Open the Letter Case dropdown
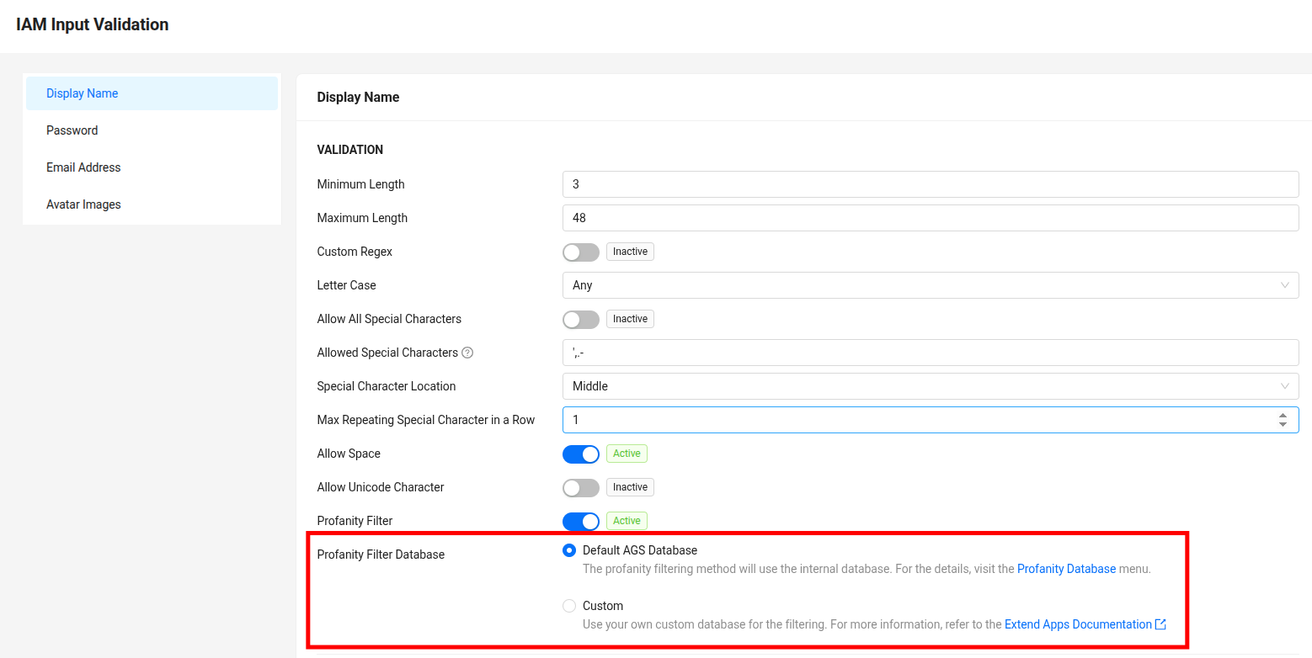The height and width of the screenshot is (658, 1312). pyautogui.click(x=930, y=285)
